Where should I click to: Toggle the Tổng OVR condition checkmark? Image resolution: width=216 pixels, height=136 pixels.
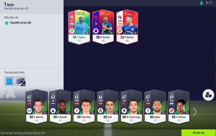pyautogui.click(x=6, y=23)
